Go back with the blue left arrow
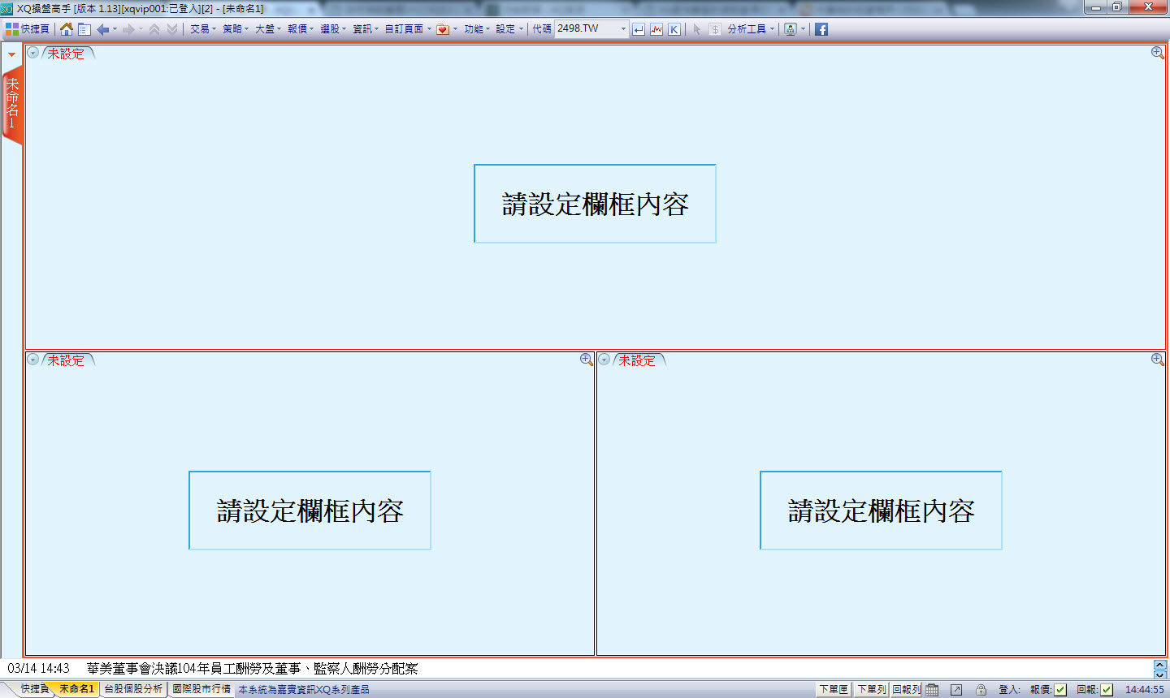Screen dimensions: 1170x698 pos(102,29)
